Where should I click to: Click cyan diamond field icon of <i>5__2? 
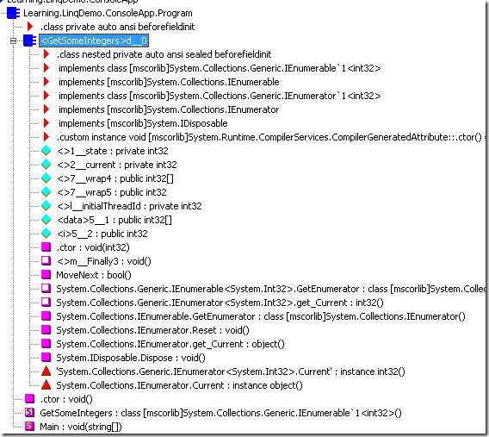(46, 234)
